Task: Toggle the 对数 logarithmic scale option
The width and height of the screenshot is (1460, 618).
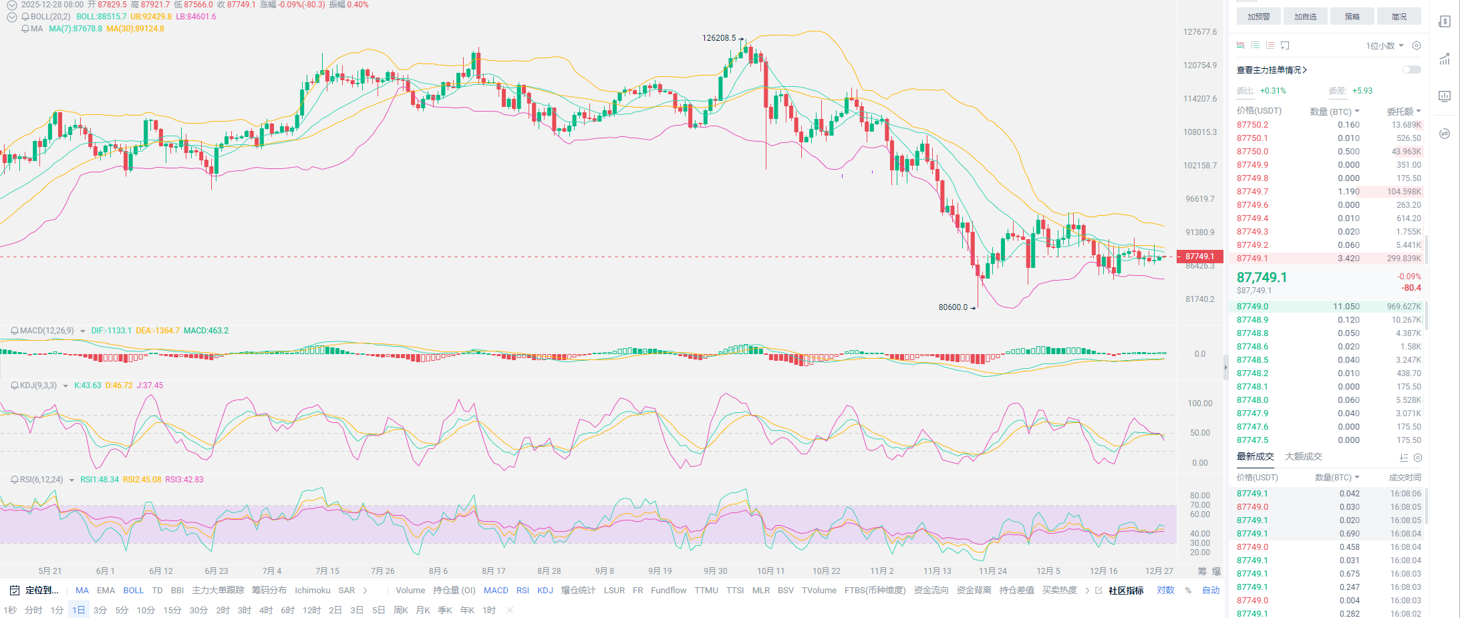Action: (1165, 590)
